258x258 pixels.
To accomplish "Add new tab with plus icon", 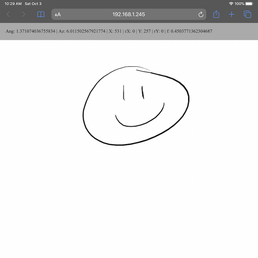I will (x=232, y=14).
